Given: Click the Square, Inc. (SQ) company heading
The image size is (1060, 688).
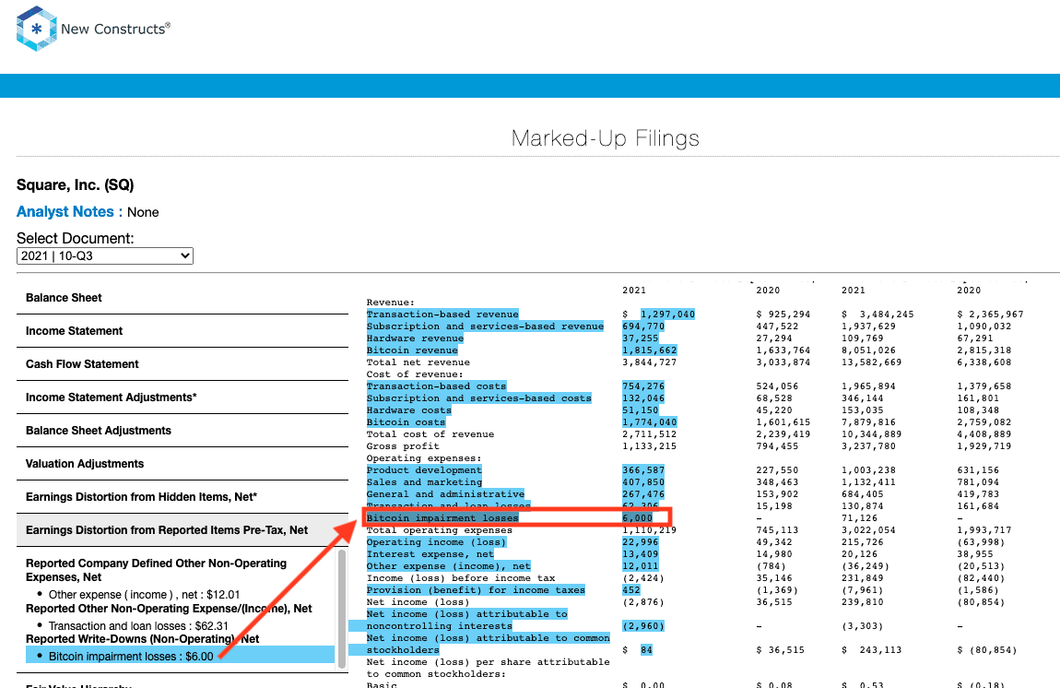Looking at the screenshot, I should pyautogui.click(x=75, y=185).
